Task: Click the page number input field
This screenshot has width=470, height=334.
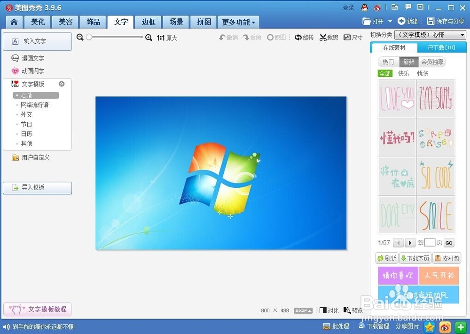Action: (430, 242)
